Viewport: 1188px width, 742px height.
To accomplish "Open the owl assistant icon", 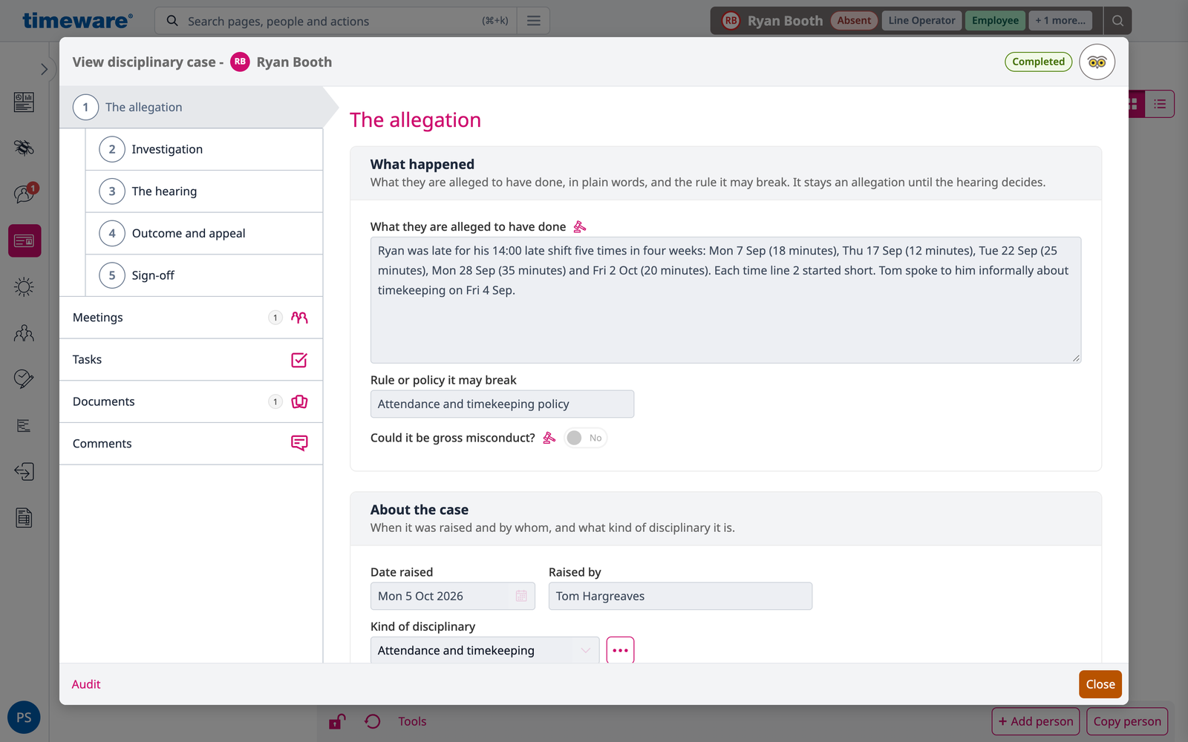I will tap(1097, 62).
